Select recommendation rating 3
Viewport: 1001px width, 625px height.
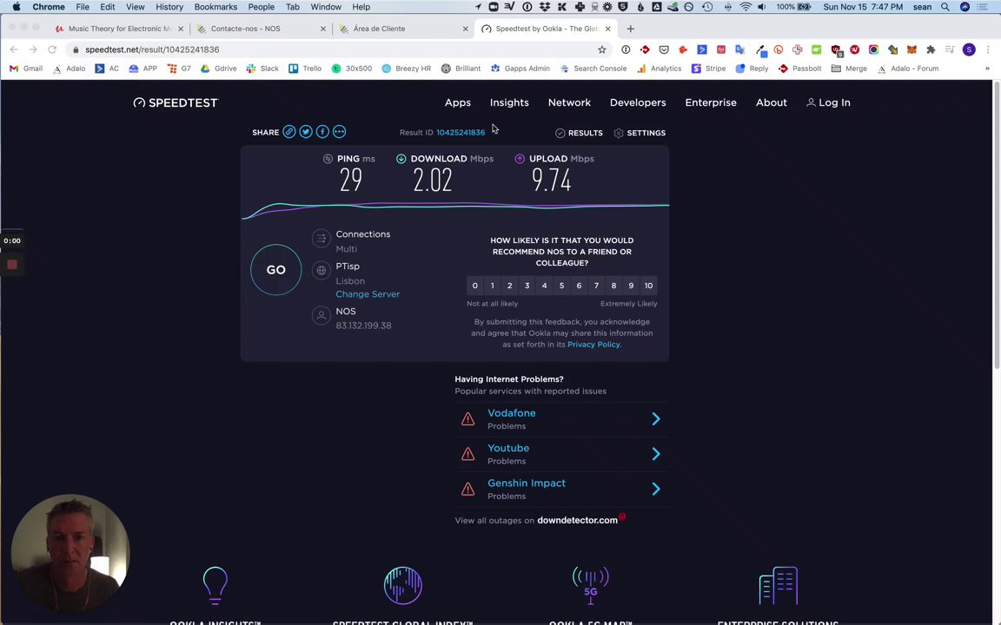[527, 286]
